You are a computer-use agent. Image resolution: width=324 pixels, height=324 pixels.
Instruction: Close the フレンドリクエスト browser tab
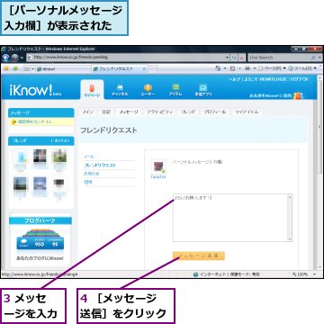coord(144,69)
